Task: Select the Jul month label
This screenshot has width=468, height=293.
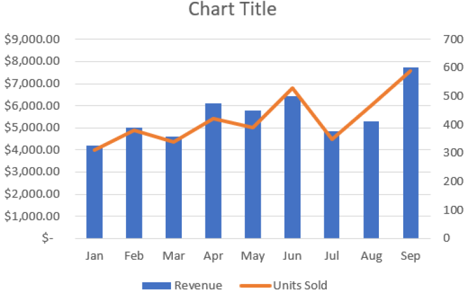Action: coord(331,256)
